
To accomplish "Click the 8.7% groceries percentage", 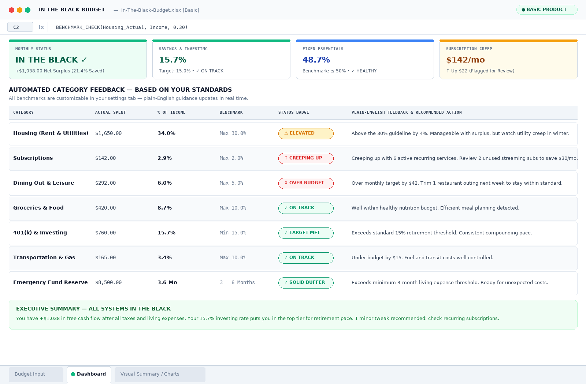I will (x=164, y=208).
